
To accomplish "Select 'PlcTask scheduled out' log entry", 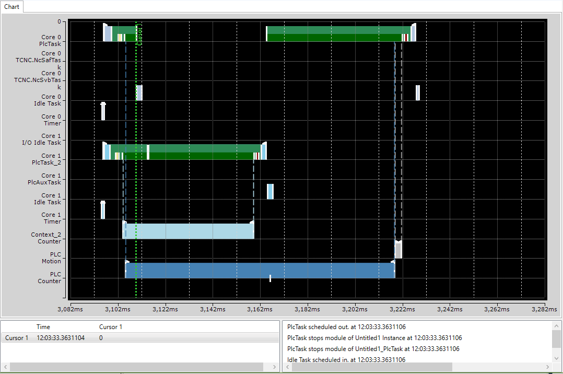I will (346, 327).
